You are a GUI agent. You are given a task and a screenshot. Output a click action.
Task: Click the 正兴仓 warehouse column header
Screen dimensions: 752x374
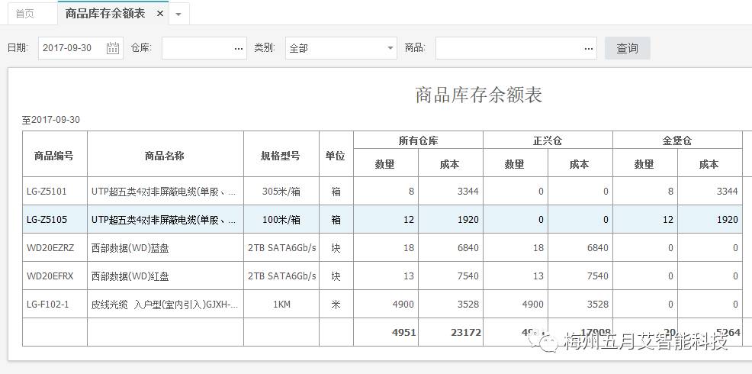tap(547, 141)
